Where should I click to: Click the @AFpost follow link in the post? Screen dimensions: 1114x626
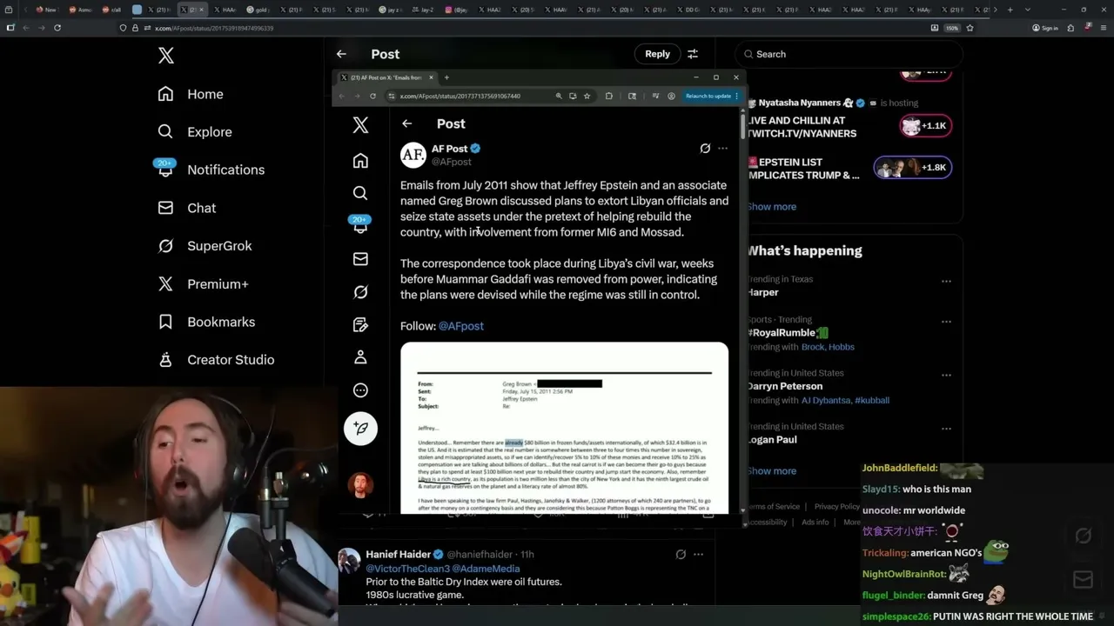point(461,326)
